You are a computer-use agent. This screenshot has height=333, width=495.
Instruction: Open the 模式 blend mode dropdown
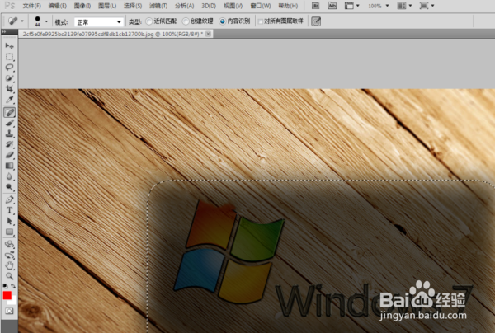99,22
